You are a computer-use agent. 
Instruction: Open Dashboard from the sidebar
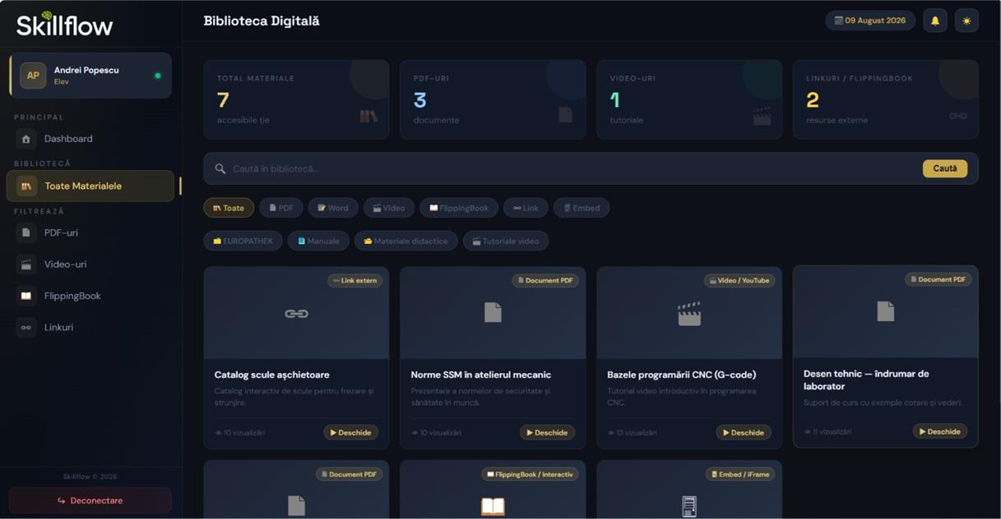90,139
